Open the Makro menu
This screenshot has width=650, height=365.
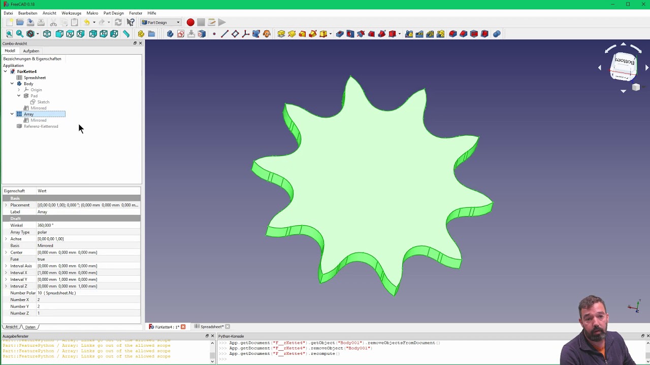[x=92, y=13]
